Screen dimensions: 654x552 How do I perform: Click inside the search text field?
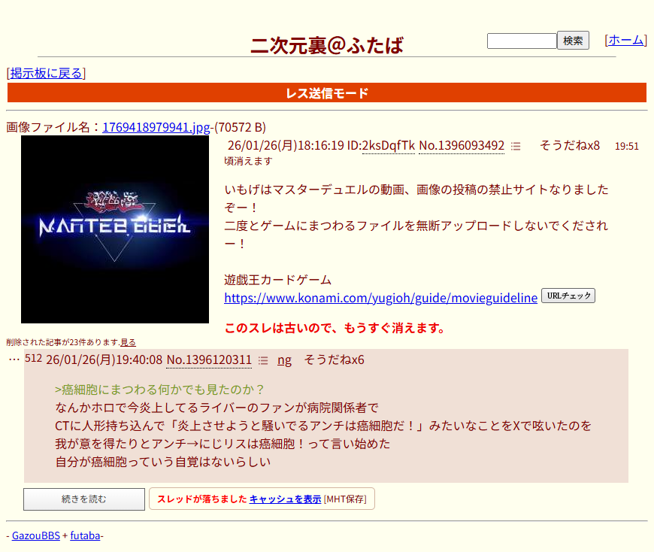521,41
